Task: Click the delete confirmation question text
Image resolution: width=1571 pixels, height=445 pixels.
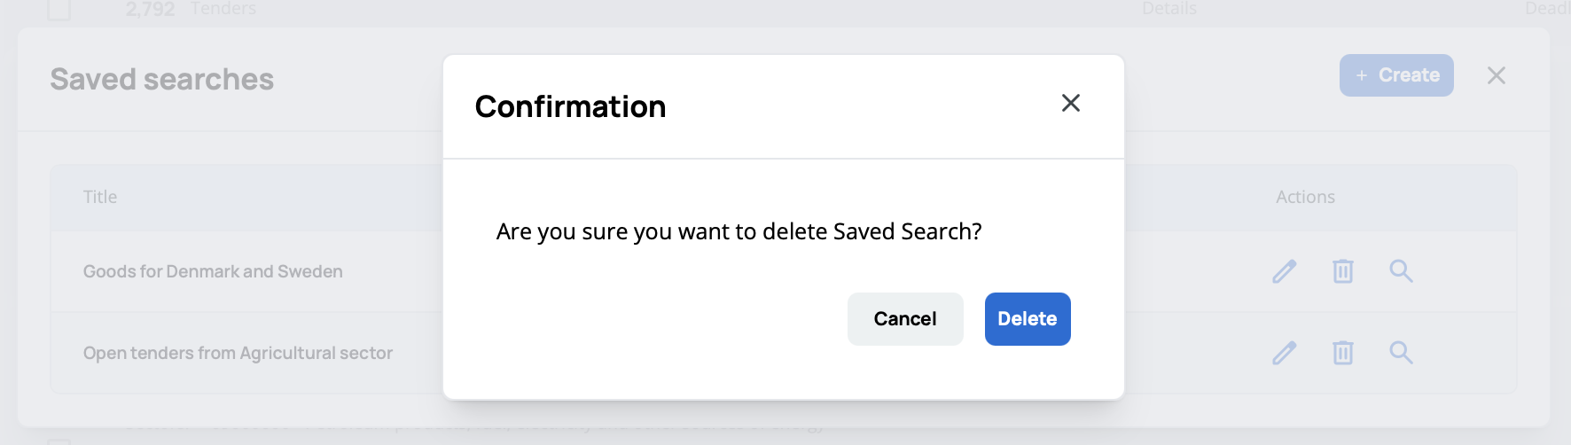Action: pos(739,232)
